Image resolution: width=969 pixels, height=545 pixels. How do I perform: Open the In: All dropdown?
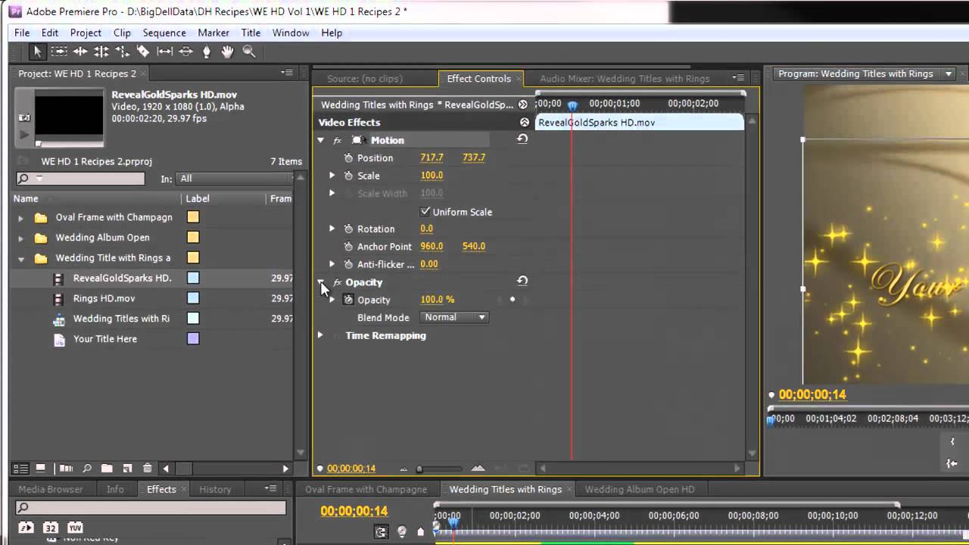[x=235, y=179]
